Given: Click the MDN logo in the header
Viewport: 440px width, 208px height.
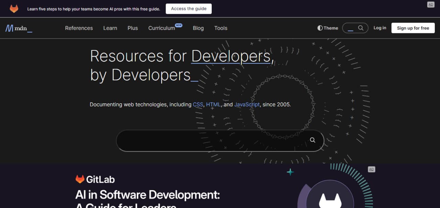Looking at the screenshot, I should pos(19,28).
